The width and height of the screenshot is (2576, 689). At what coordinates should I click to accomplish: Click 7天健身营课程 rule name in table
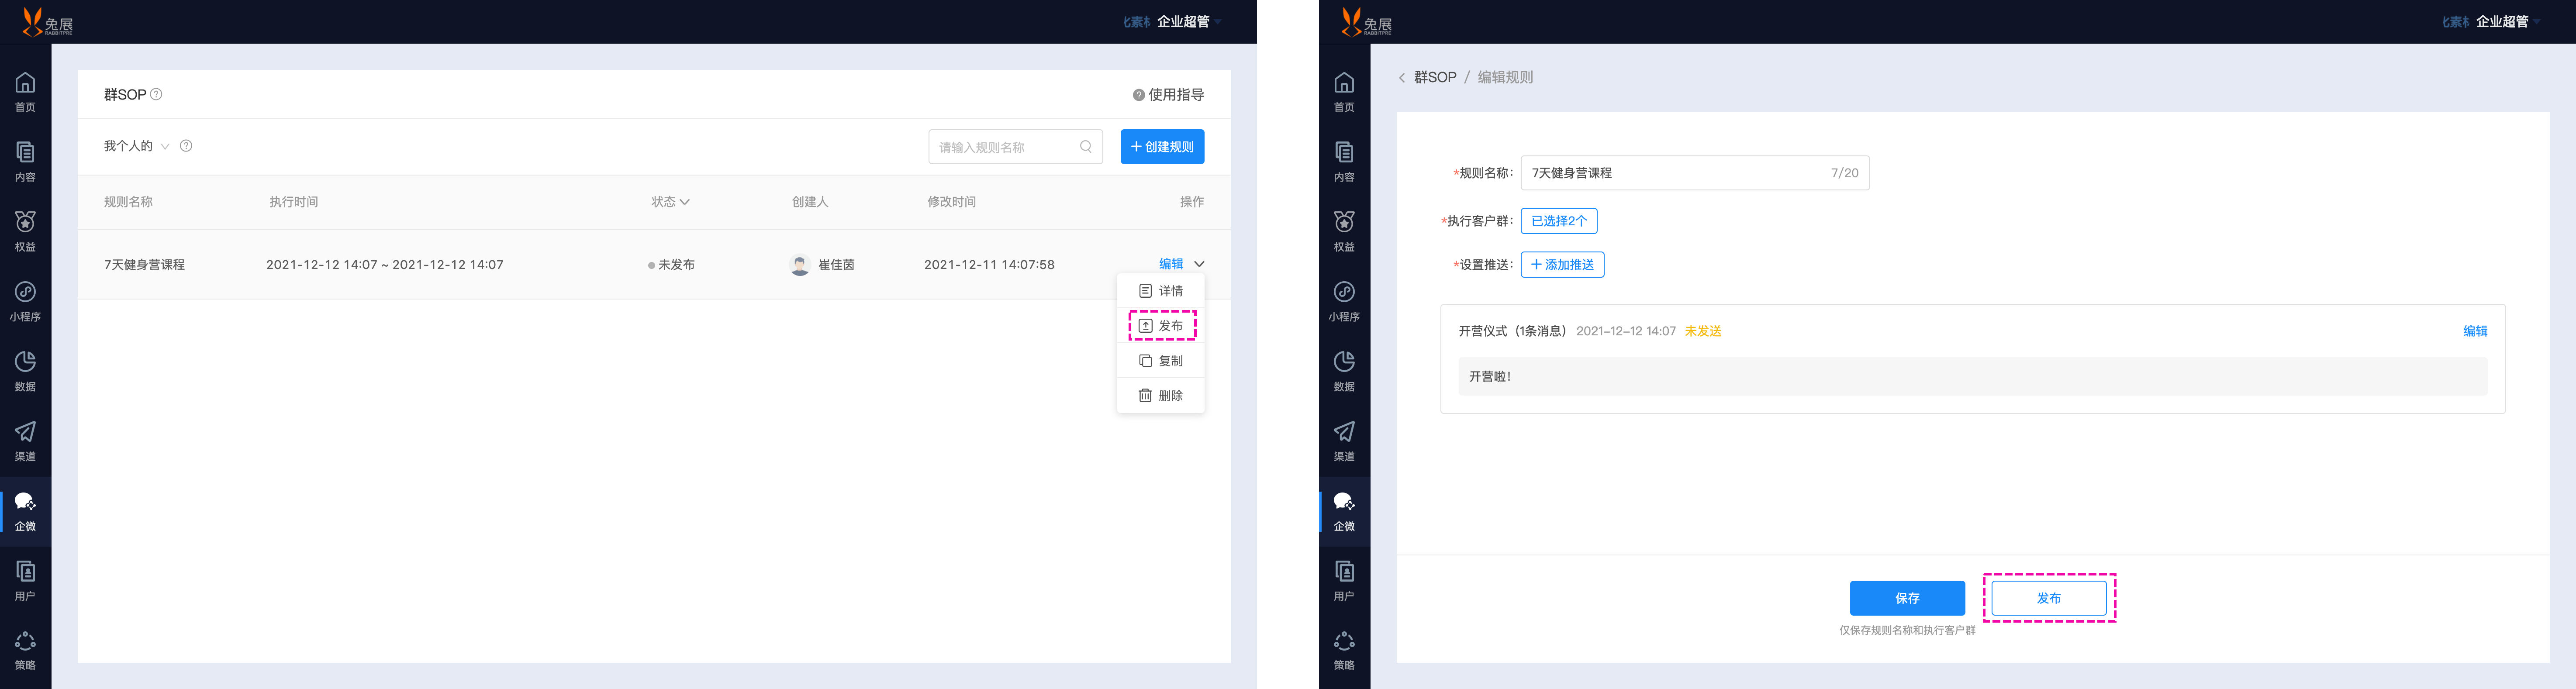[x=145, y=265]
